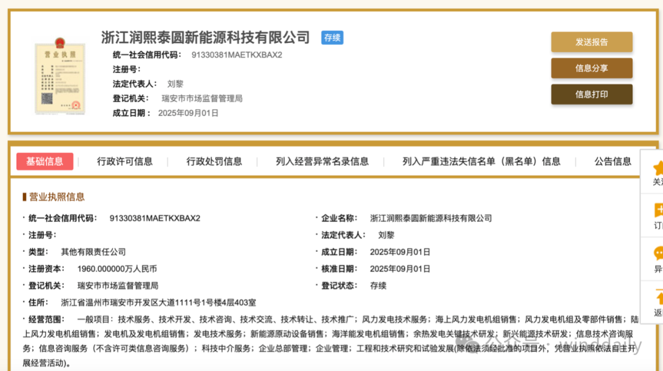Go to the 列入经营异常名录信息 tab
This screenshot has height=371, width=663.
tap(322, 162)
